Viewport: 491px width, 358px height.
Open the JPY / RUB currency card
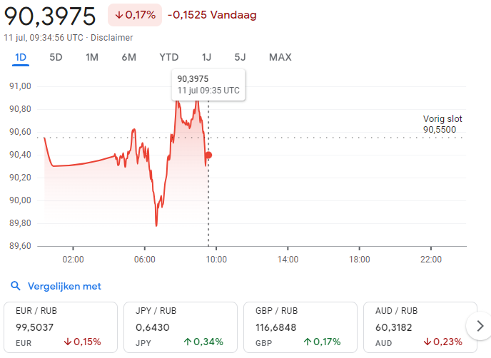coord(181,327)
